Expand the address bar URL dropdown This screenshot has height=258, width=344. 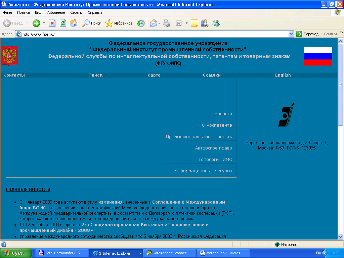click(291, 34)
